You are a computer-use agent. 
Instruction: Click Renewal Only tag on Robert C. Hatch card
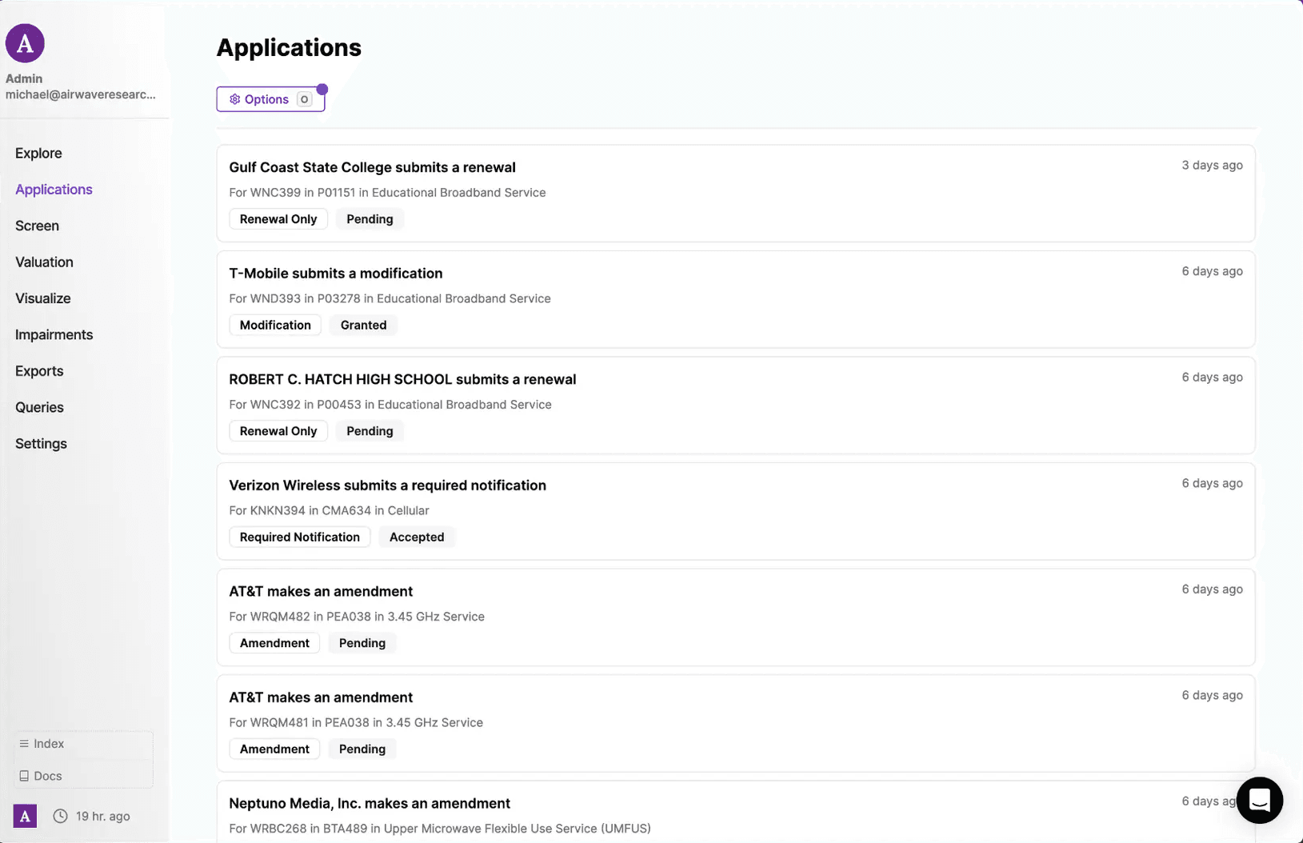click(278, 431)
